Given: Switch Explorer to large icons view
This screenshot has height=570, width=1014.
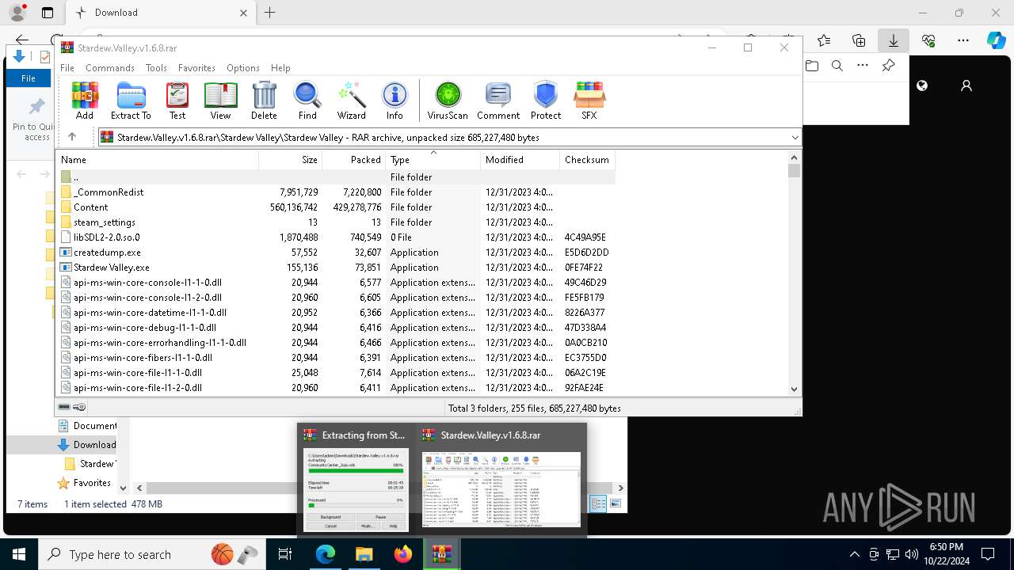Looking at the screenshot, I should 616,503.
